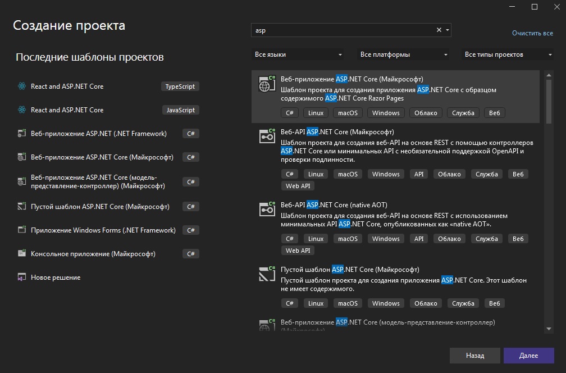Open the Все платформы filter dropdown
Viewport: 566px width, 373px height.
(x=403, y=54)
